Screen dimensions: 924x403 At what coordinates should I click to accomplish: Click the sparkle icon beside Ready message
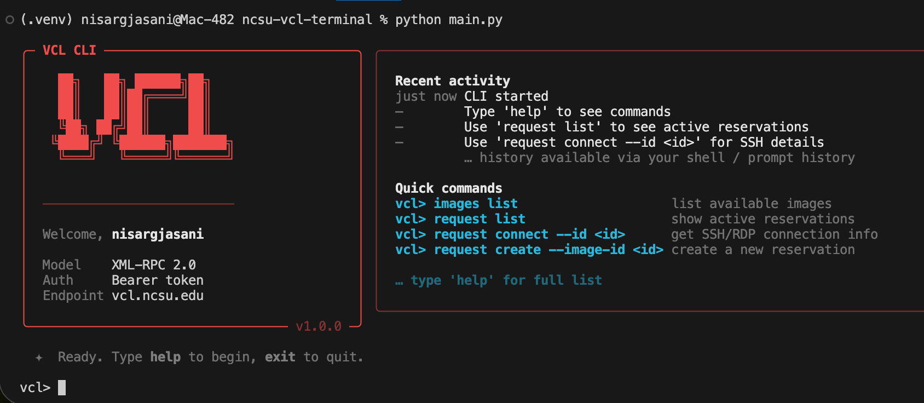(x=39, y=358)
